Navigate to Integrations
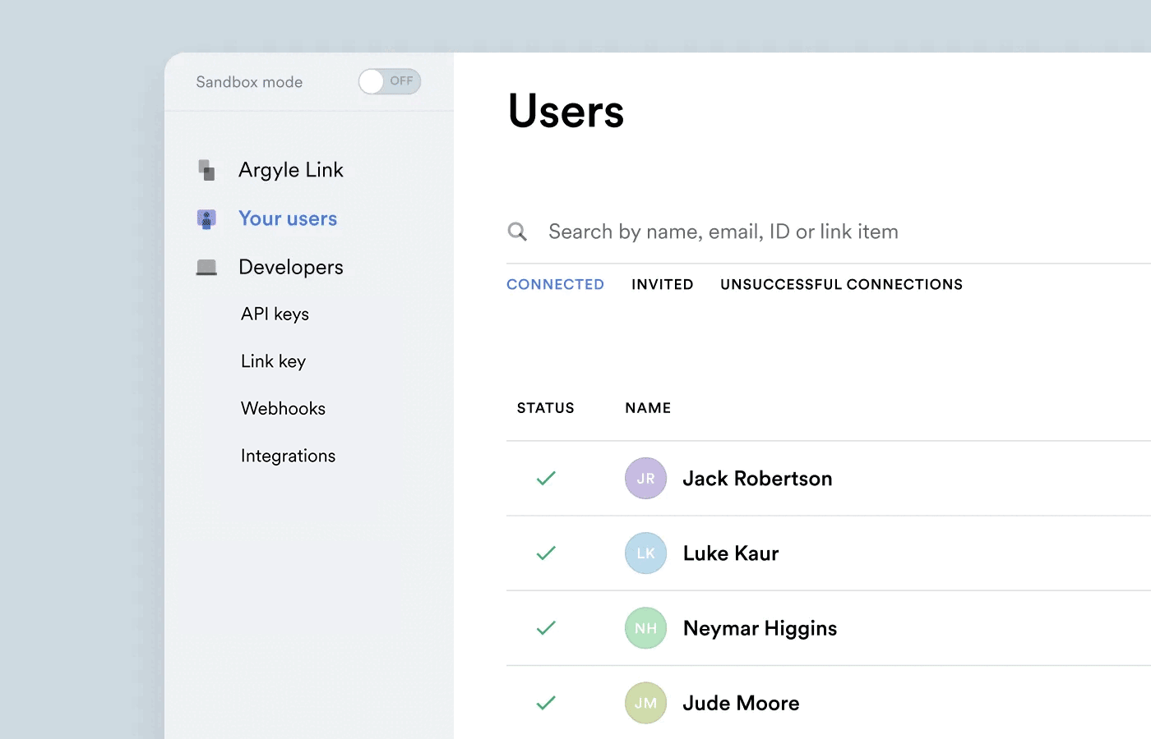1151x739 pixels. (288, 456)
